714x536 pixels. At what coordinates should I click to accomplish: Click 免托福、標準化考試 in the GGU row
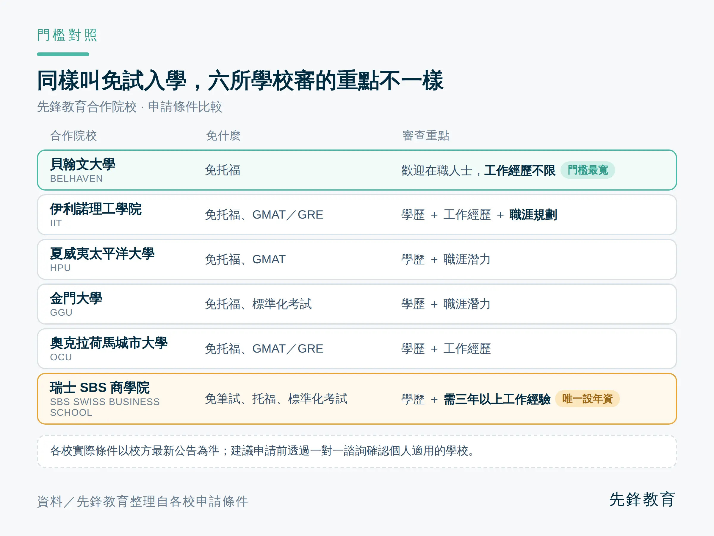point(259,304)
